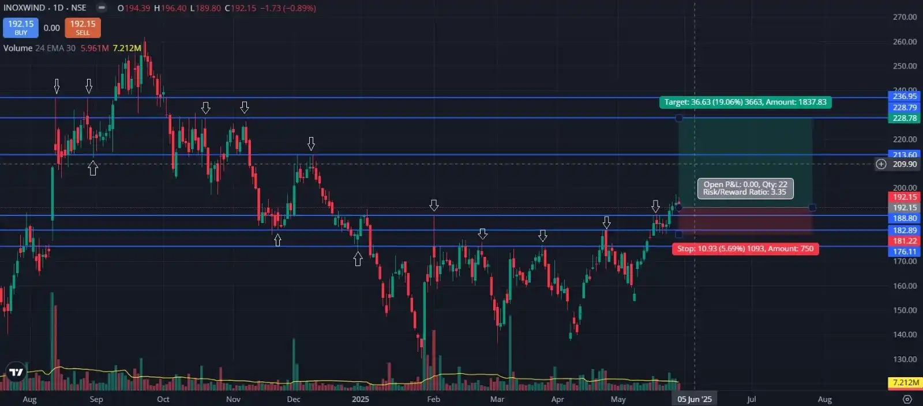Click the blue 228.79 price label
This screenshot has width=923, height=406.
905,107
